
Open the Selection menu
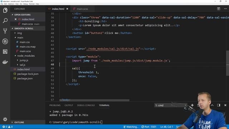point(11,4)
